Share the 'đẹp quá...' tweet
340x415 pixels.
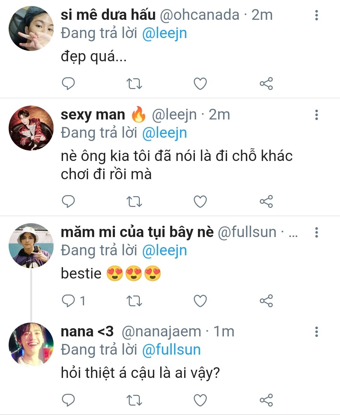click(266, 84)
